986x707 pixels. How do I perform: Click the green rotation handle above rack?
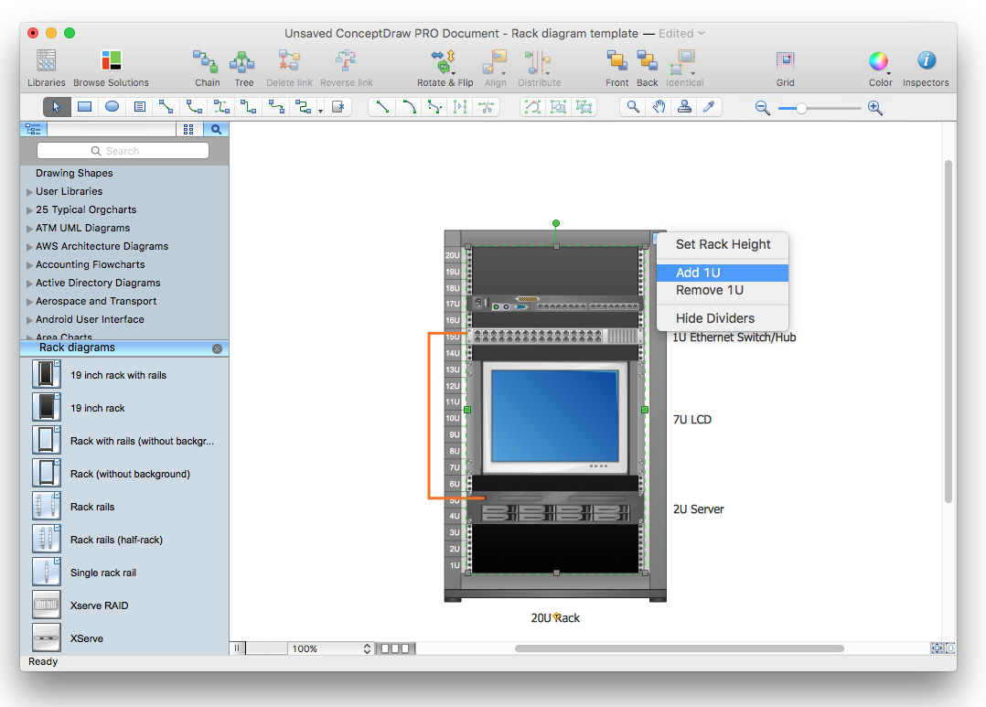click(556, 223)
